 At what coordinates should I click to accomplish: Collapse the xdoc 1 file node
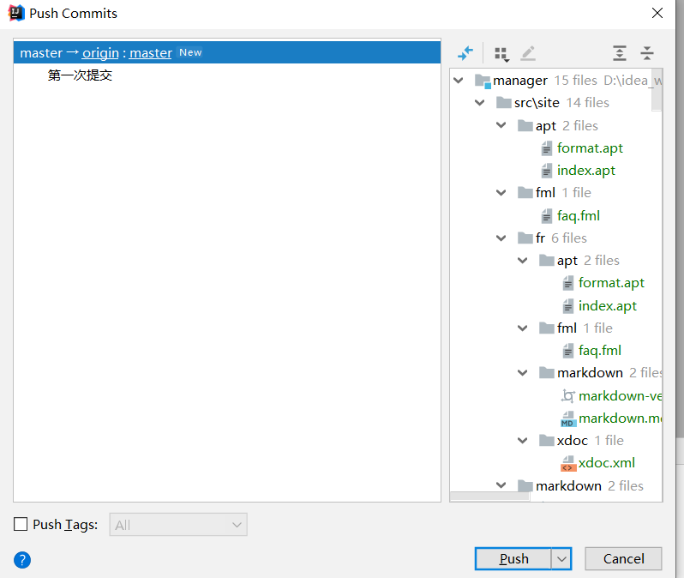coord(522,441)
